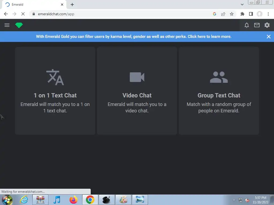Screen dimensions: 274x205
Task: Expand the tab search dropdown arrow
Action: (x=242, y=5)
